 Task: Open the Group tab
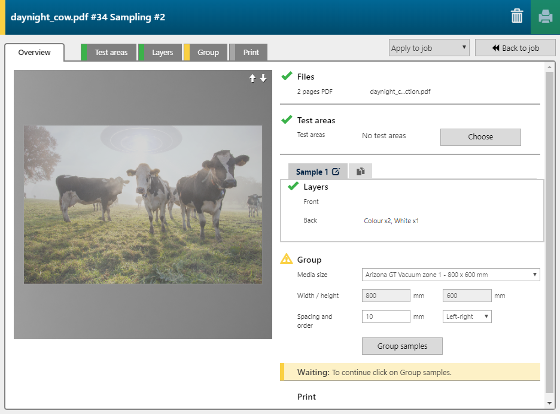[206, 53]
